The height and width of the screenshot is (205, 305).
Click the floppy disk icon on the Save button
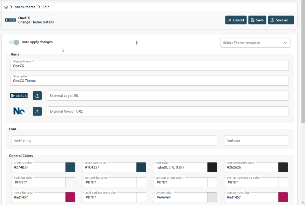pos(253,20)
